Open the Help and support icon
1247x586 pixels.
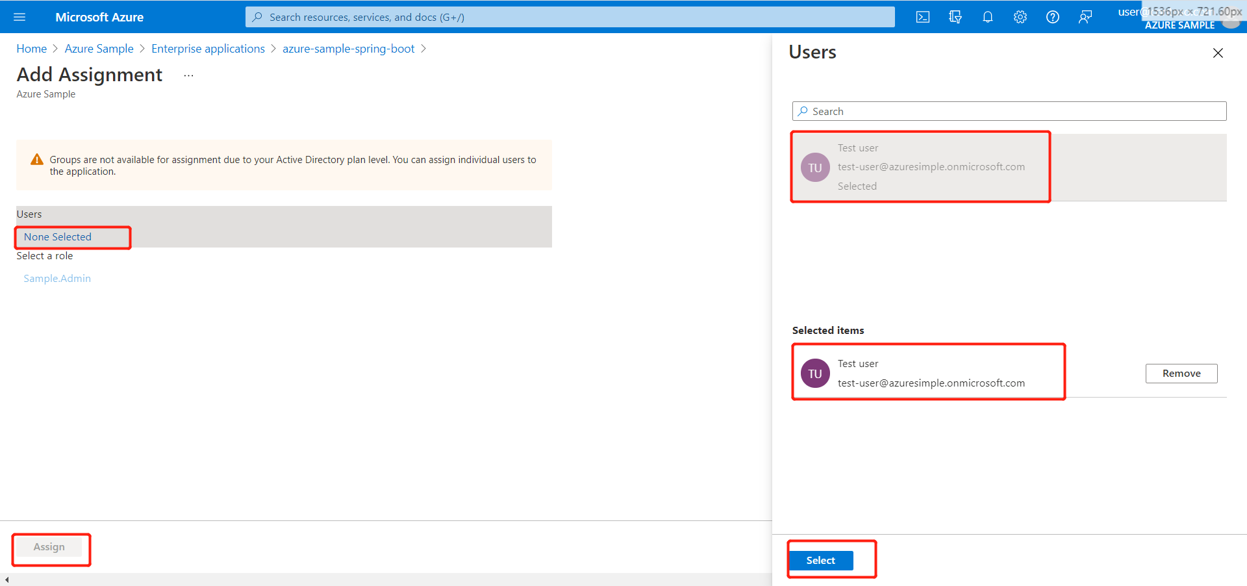tap(1052, 17)
